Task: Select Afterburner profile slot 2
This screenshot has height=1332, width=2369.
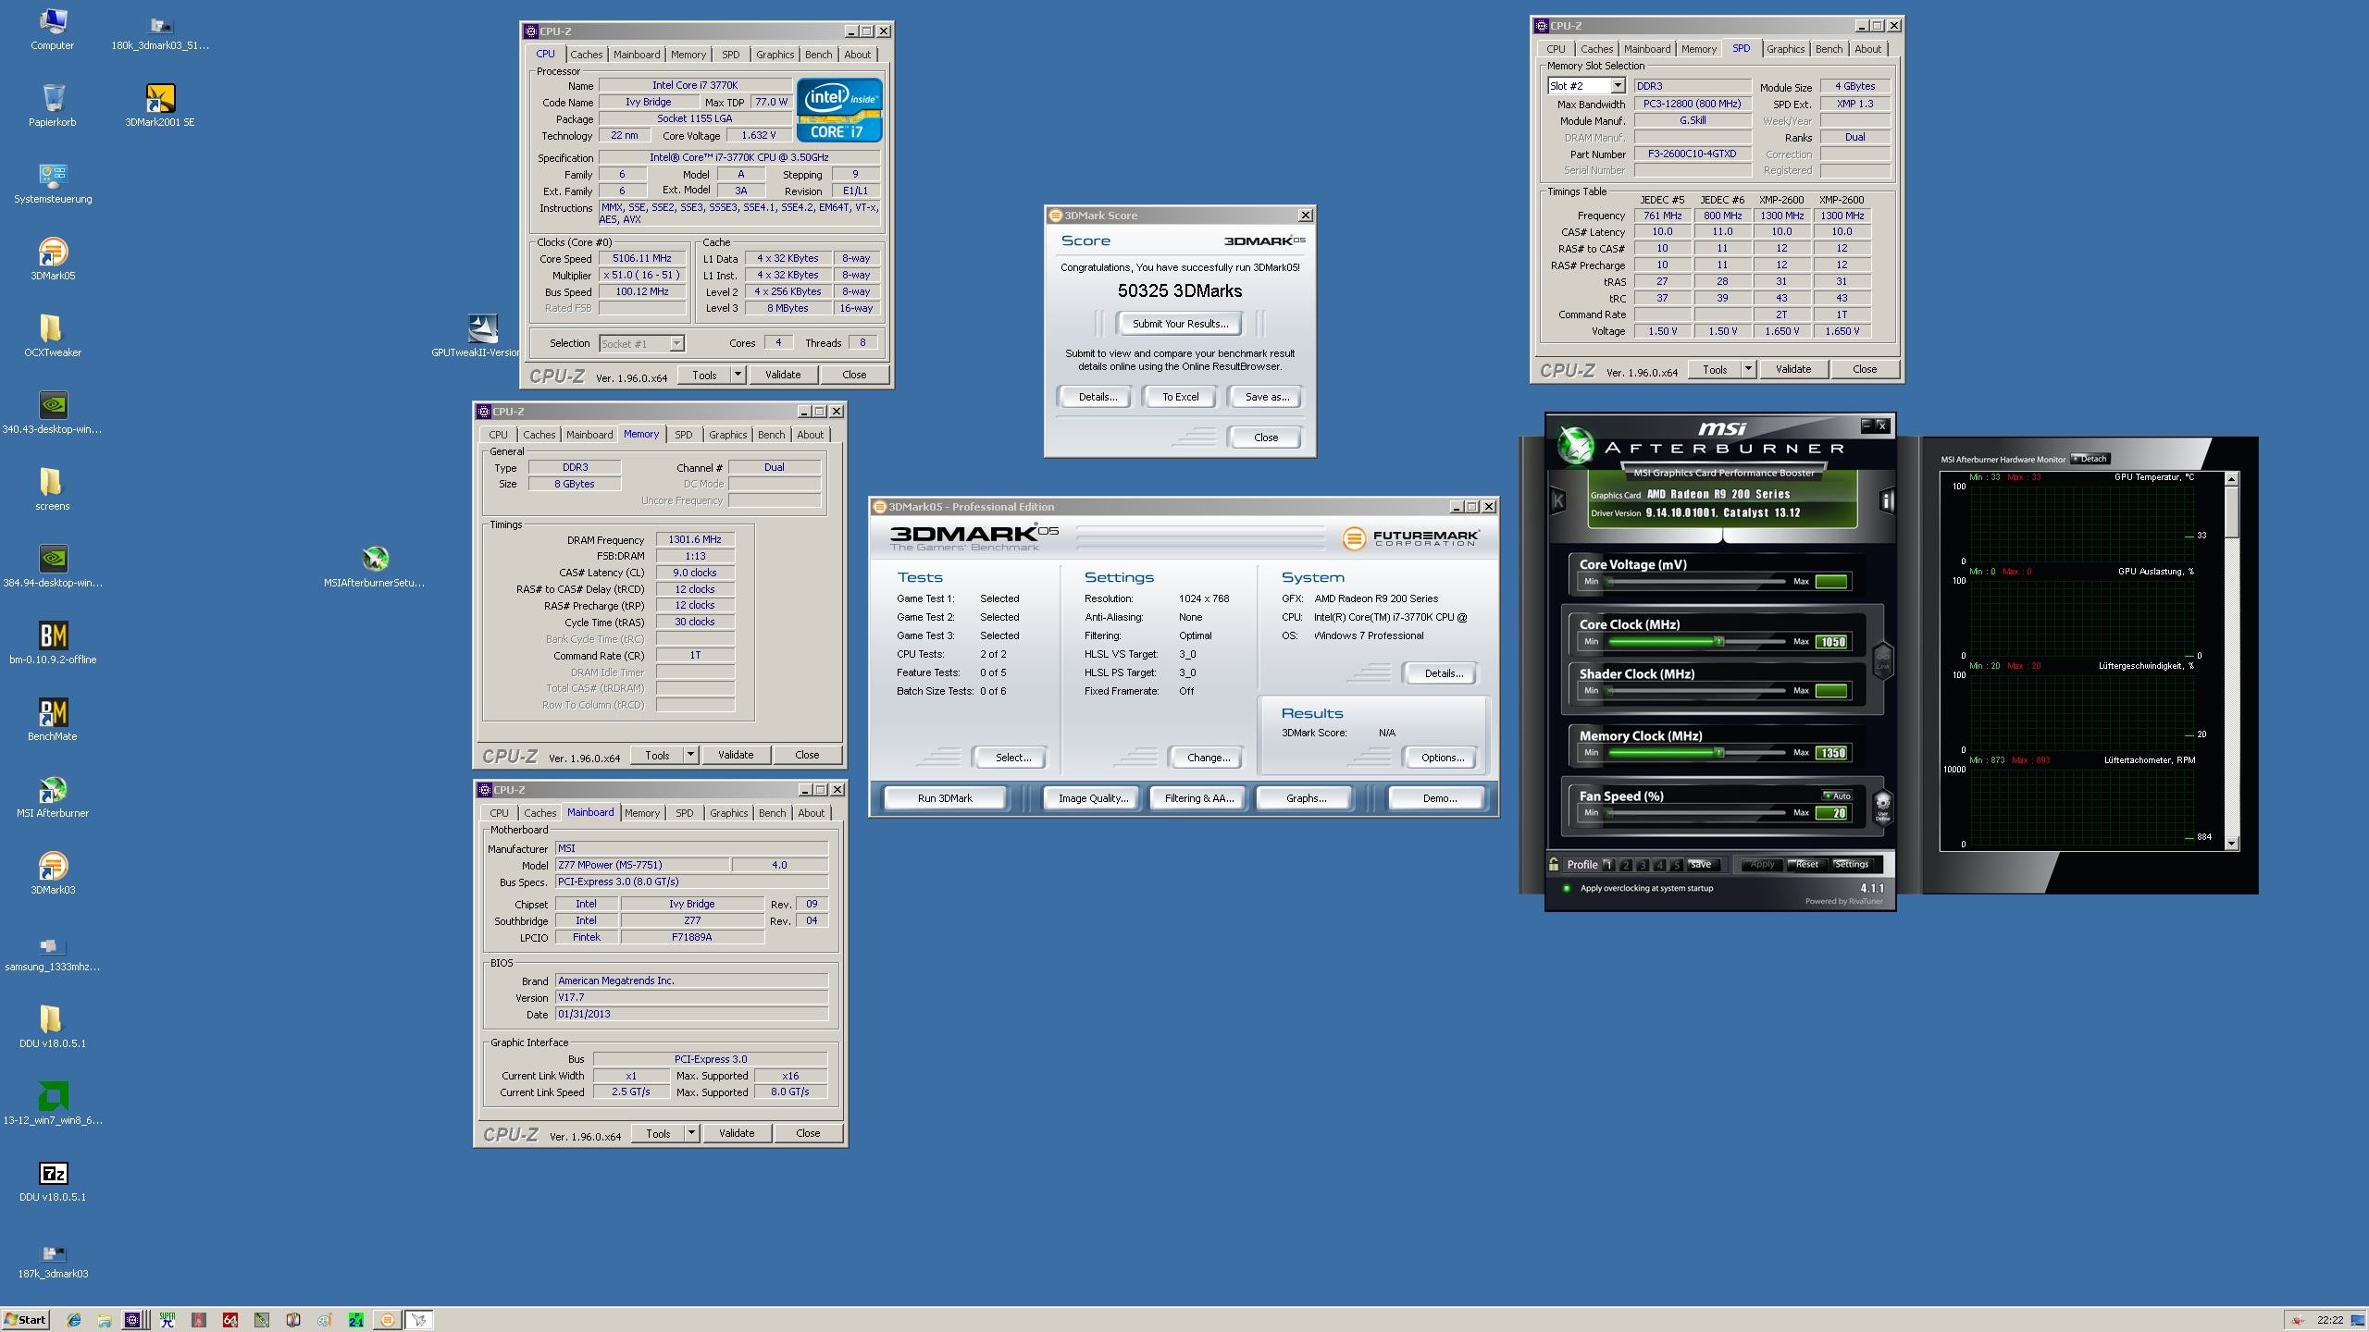Action: (1625, 865)
